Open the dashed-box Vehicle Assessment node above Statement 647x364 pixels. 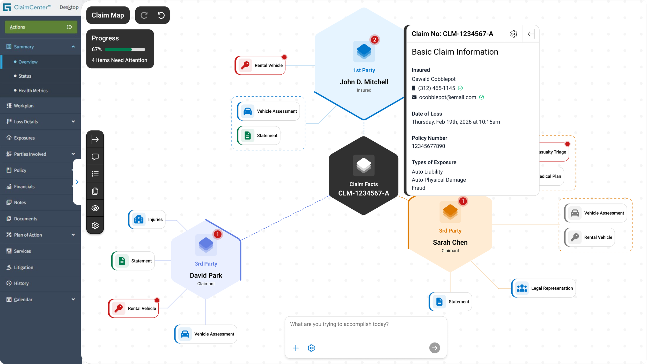tap(268, 111)
